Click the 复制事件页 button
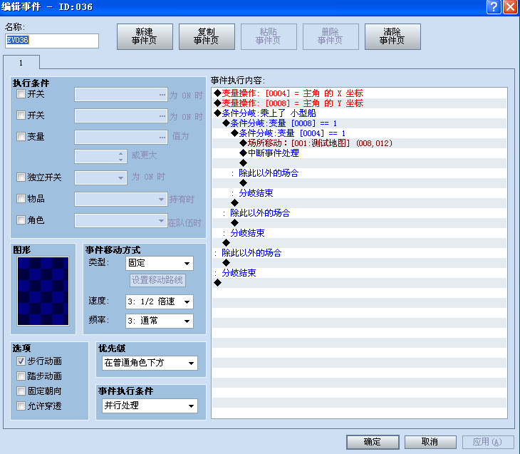This screenshot has width=520, height=454. pos(207,36)
